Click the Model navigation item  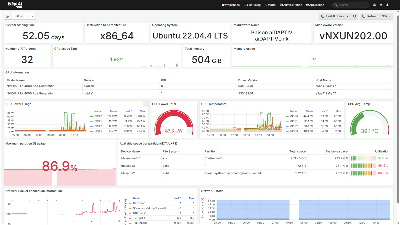(x=270, y=5)
